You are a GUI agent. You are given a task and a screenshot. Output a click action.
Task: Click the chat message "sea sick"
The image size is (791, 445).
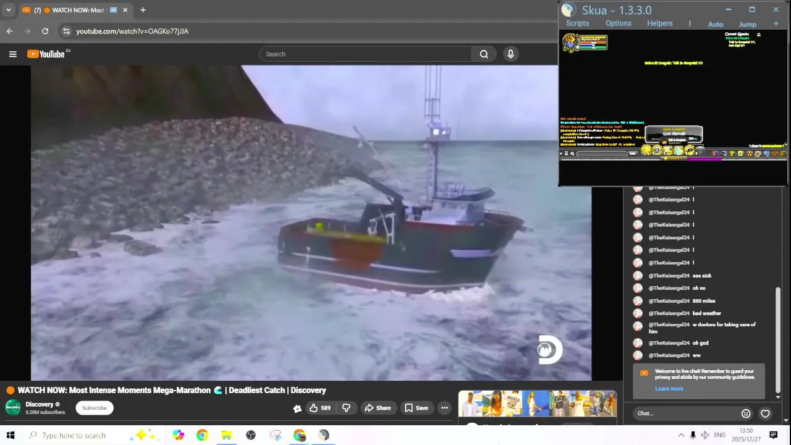tap(702, 276)
